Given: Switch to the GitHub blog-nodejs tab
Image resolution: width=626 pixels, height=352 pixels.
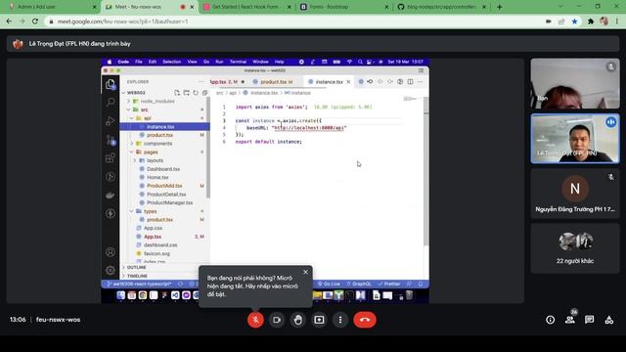Looking at the screenshot, I should click(x=441, y=7).
